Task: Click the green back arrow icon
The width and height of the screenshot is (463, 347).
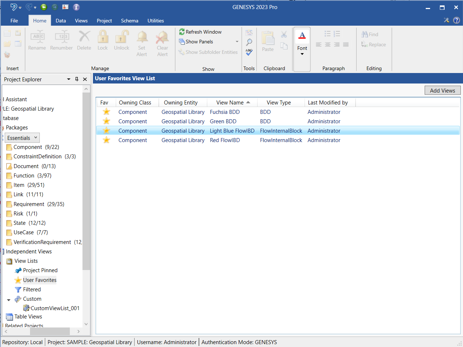Action: click(x=44, y=7)
